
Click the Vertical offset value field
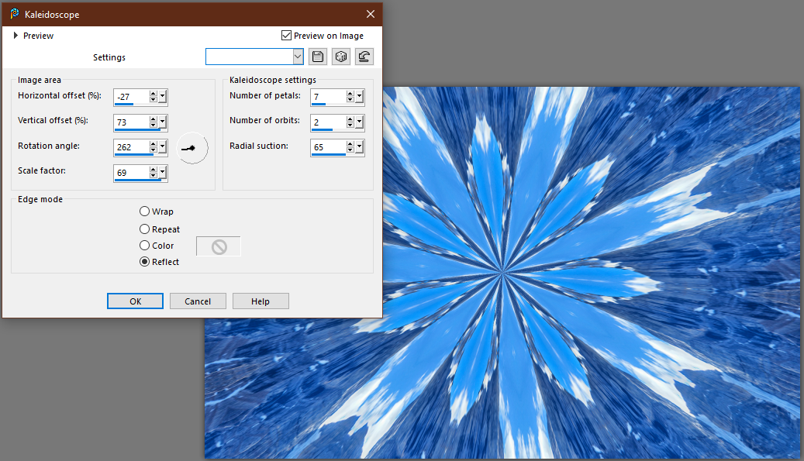pyautogui.click(x=132, y=122)
